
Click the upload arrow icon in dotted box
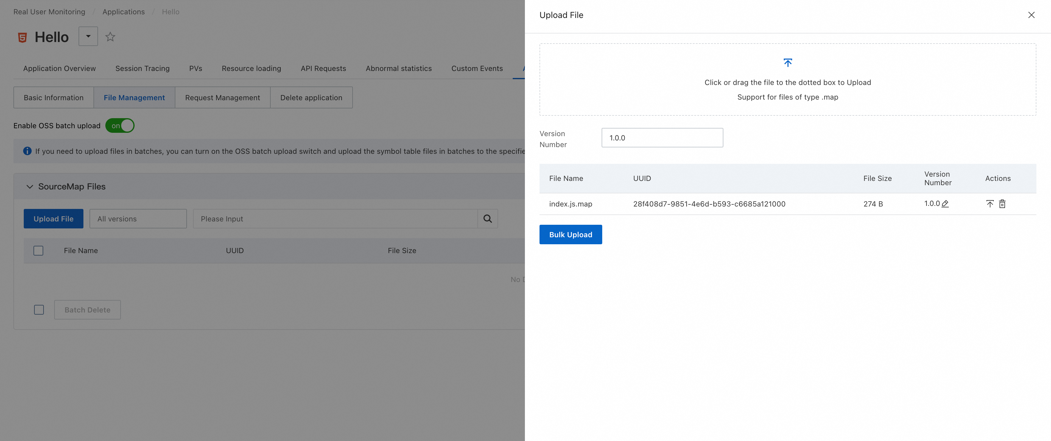(x=787, y=63)
